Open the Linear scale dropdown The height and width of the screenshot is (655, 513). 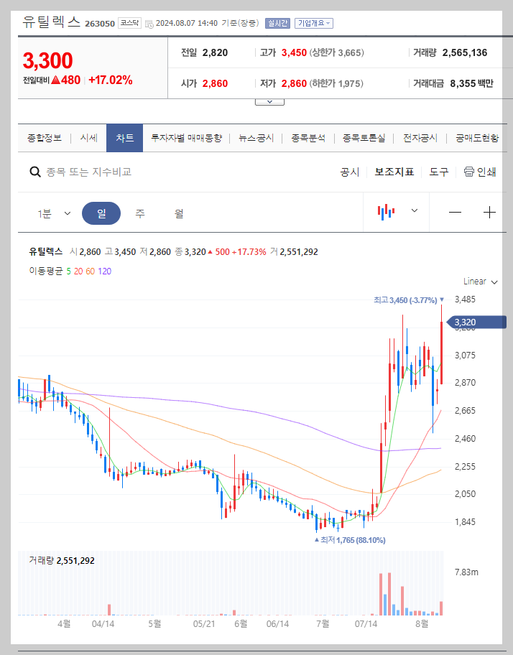pos(479,282)
